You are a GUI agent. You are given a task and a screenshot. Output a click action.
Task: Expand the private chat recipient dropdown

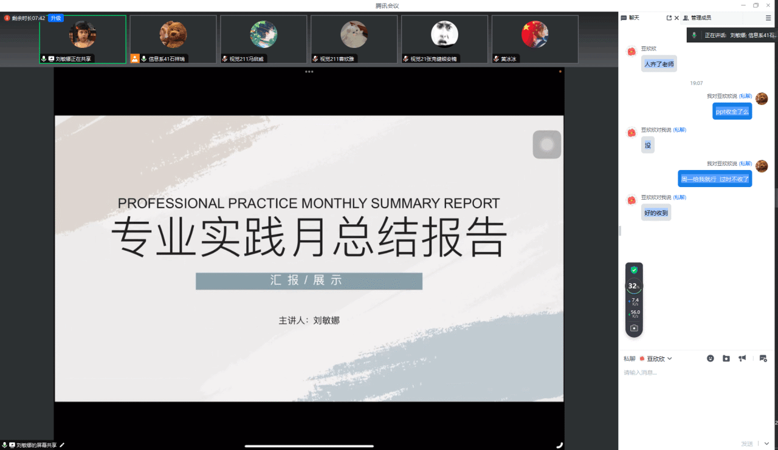pos(669,359)
